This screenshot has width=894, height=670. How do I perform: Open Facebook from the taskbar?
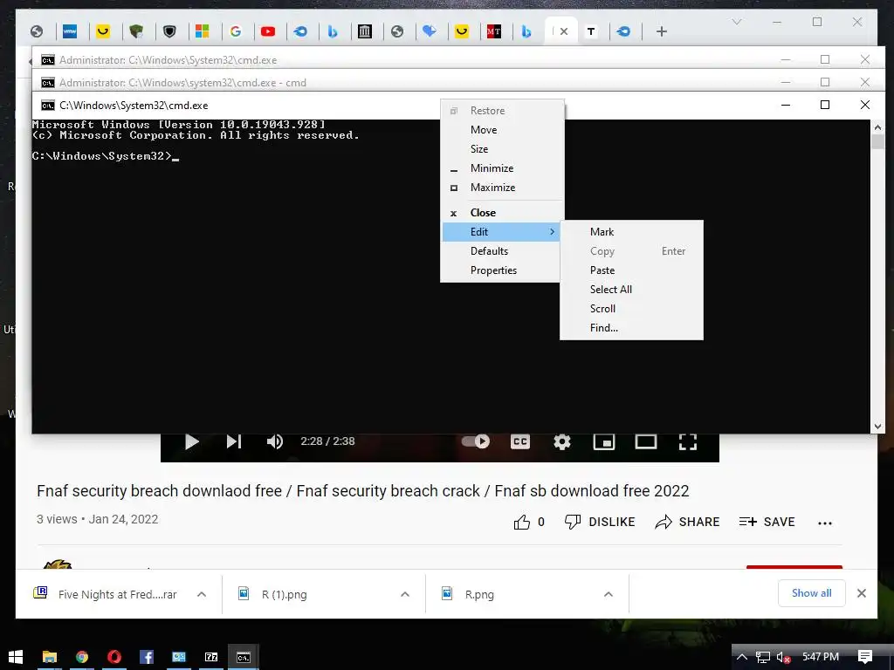(147, 657)
